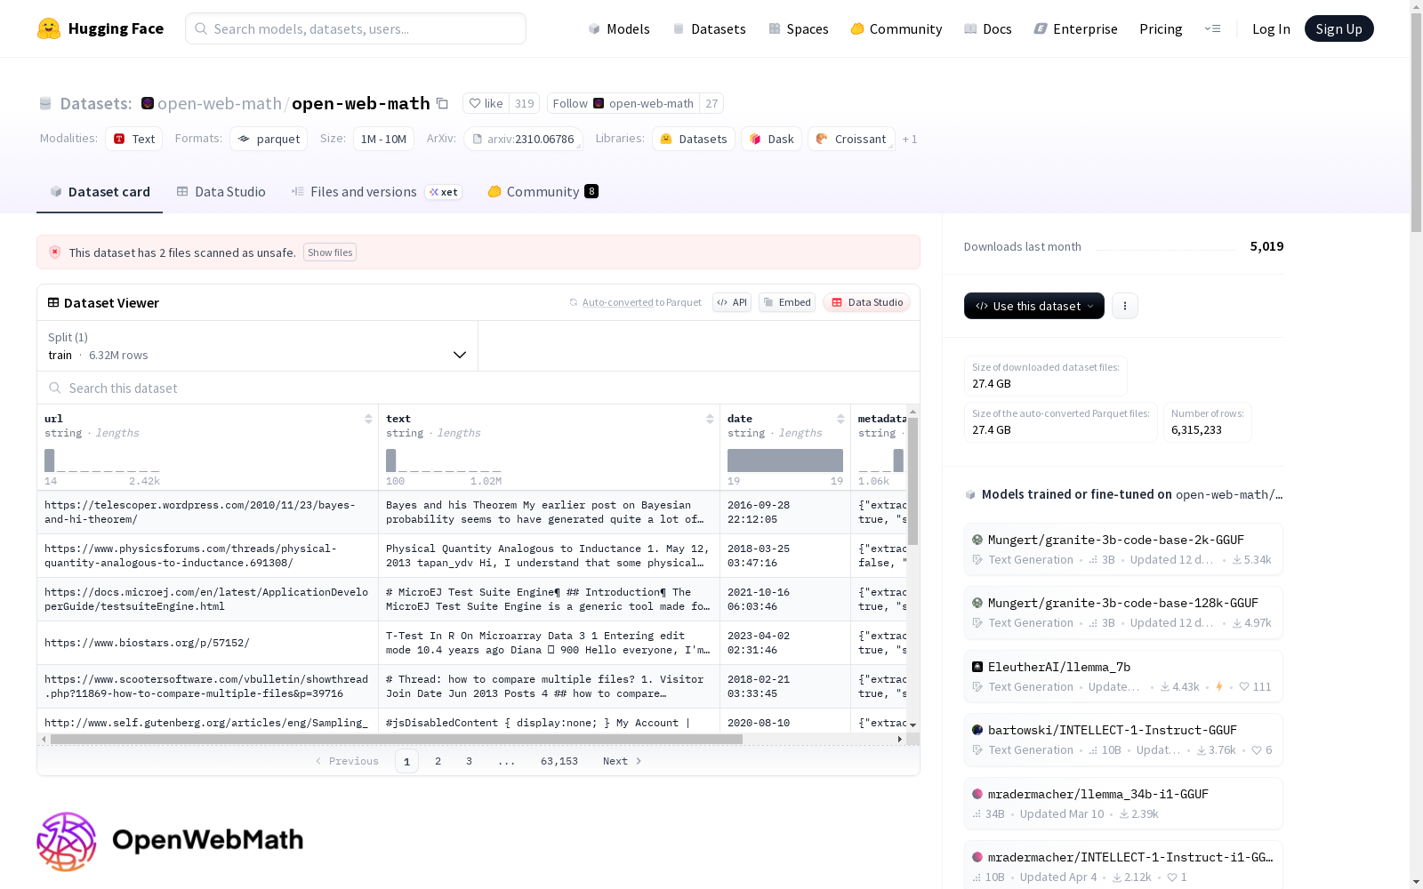Viewport: 1423px width, 889px height.
Task: Open the Files and versions tab
Action: click(x=376, y=192)
